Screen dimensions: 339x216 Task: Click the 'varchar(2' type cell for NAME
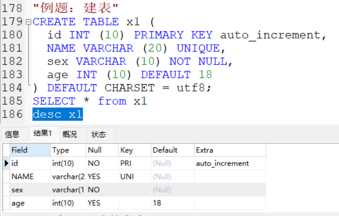[69, 177]
